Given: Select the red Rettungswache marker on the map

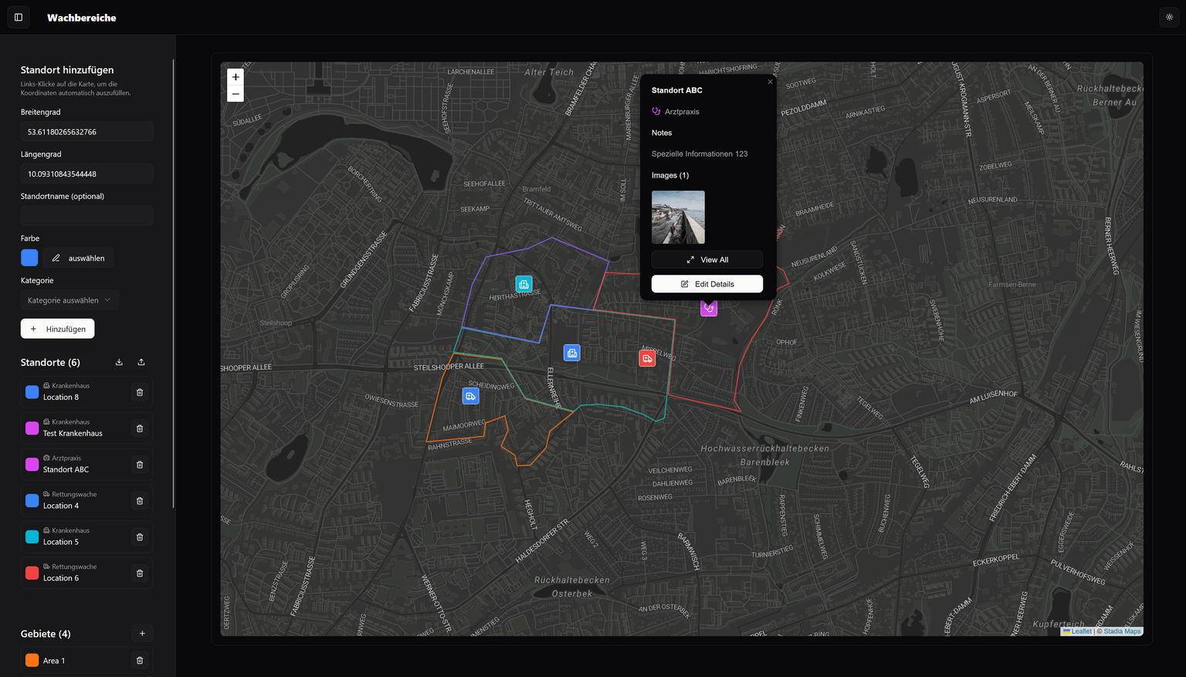Looking at the screenshot, I should [x=647, y=357].
